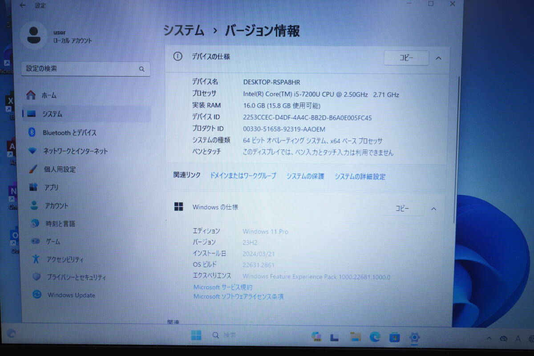This screenshot has height=356, width=534.
Task: Maximize the Settings window
Action: click(x=431, y=4)
